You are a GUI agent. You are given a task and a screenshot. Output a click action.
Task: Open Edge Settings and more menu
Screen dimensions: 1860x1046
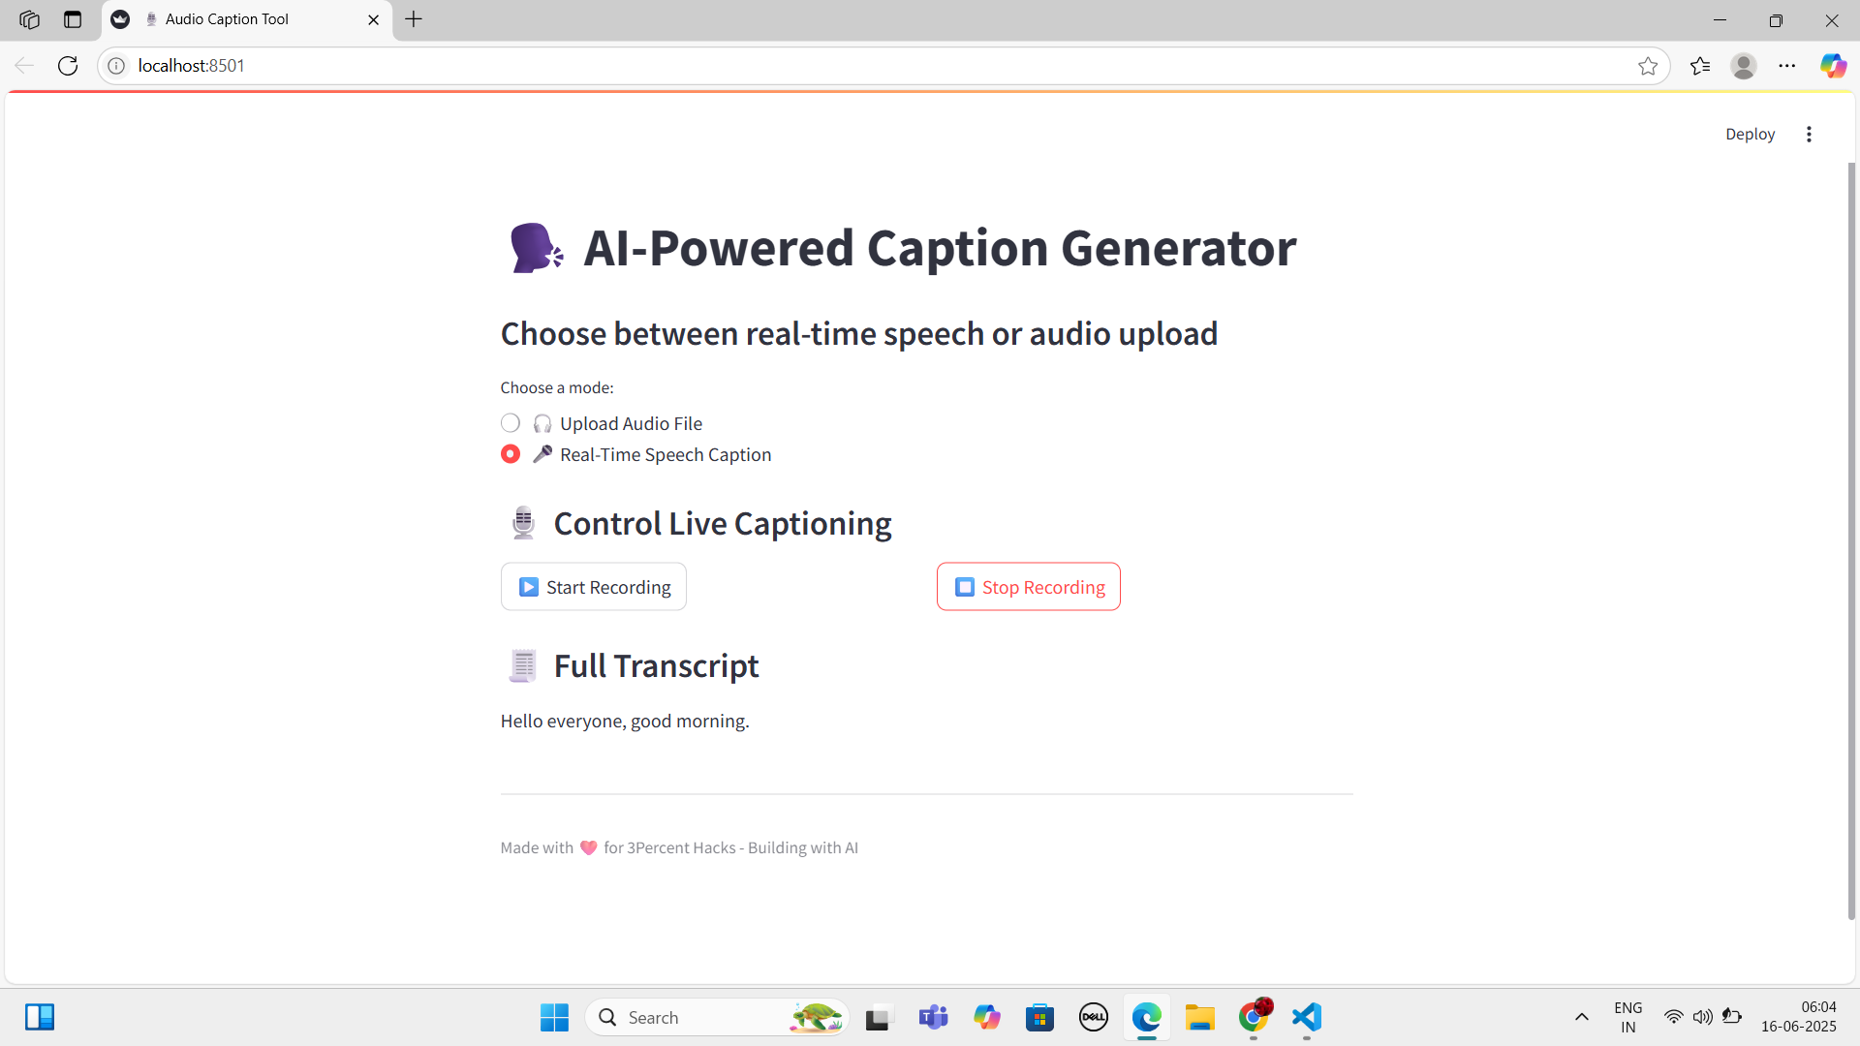1787,66
